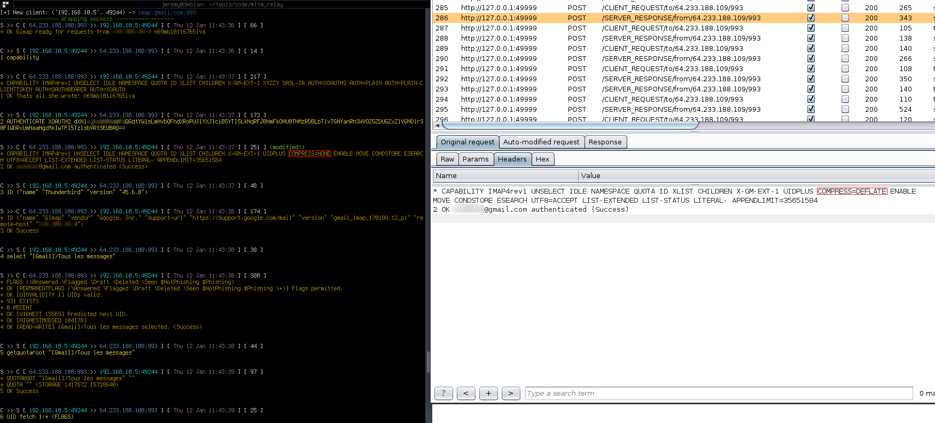Click the POST method cell in row 291
Viewport: 935px width, 423px height.
577,68
